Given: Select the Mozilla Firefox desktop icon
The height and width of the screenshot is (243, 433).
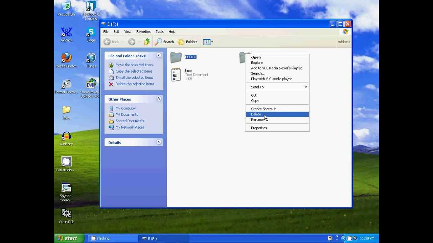Looking at the screenshot, I should click(66, 61).
